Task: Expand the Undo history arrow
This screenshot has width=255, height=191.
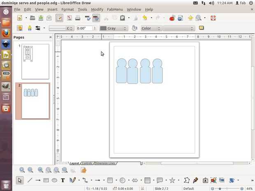Action: 151,18
